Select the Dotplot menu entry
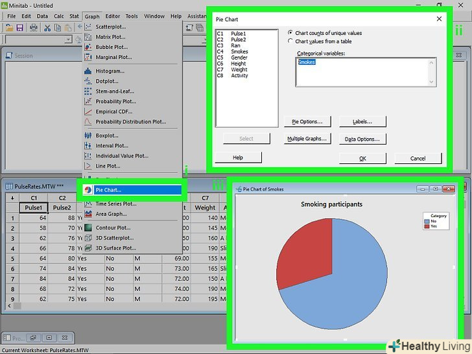This screenshot has height=354, width=472. [107, 81]
